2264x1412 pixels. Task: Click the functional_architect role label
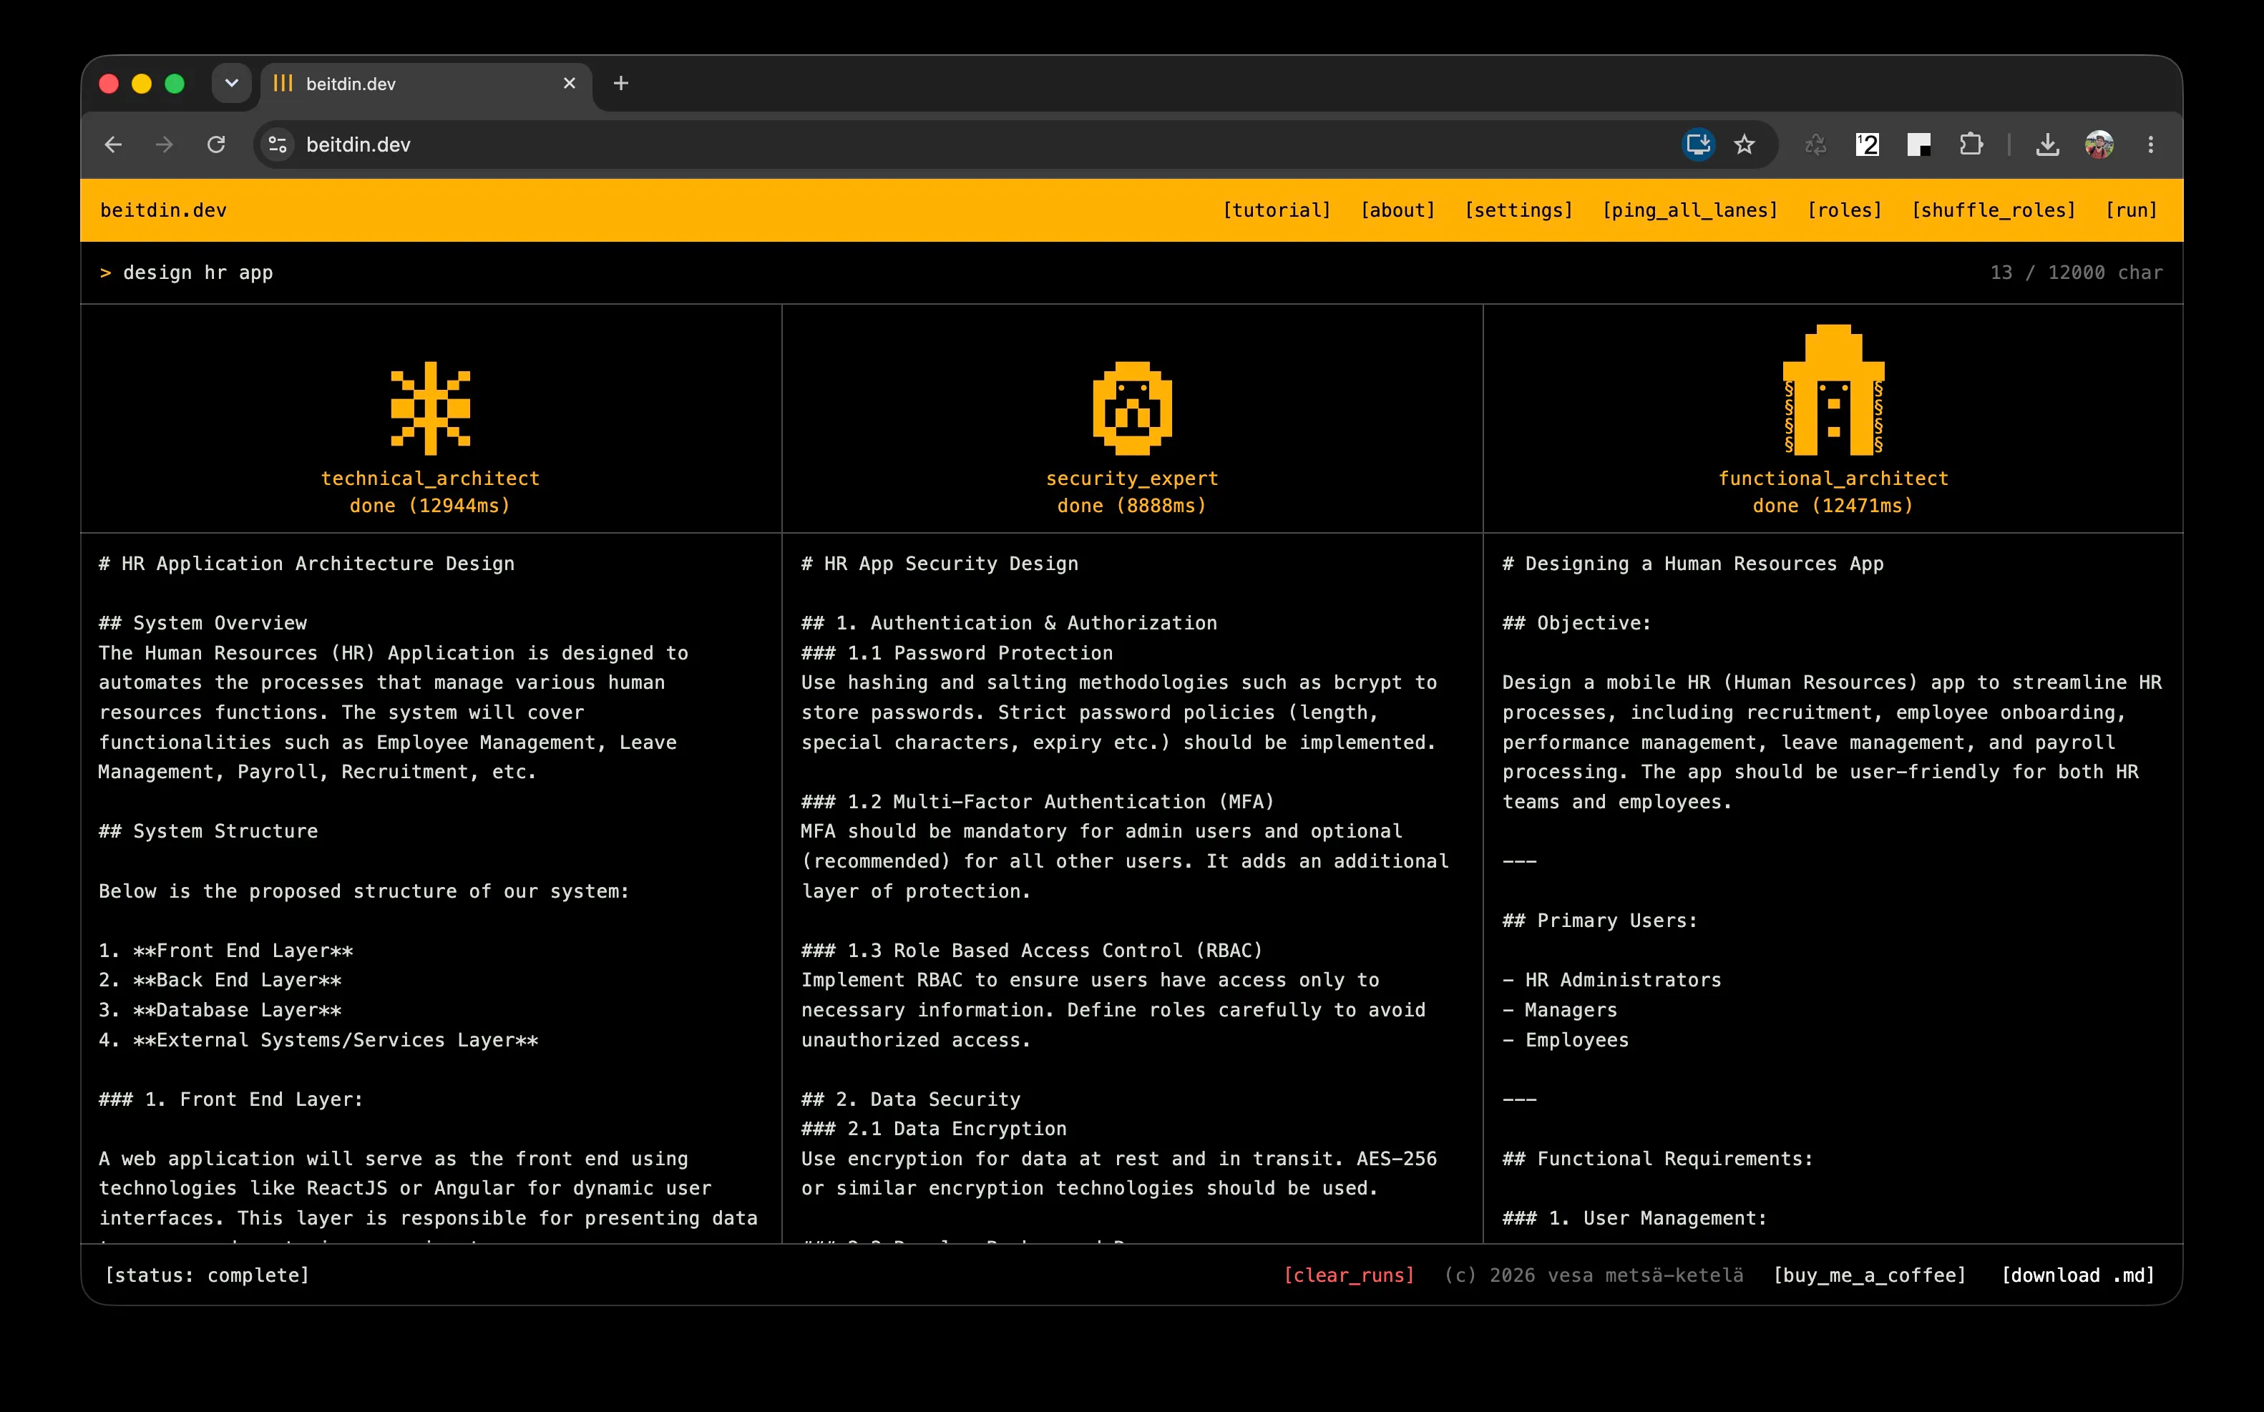1833,478
